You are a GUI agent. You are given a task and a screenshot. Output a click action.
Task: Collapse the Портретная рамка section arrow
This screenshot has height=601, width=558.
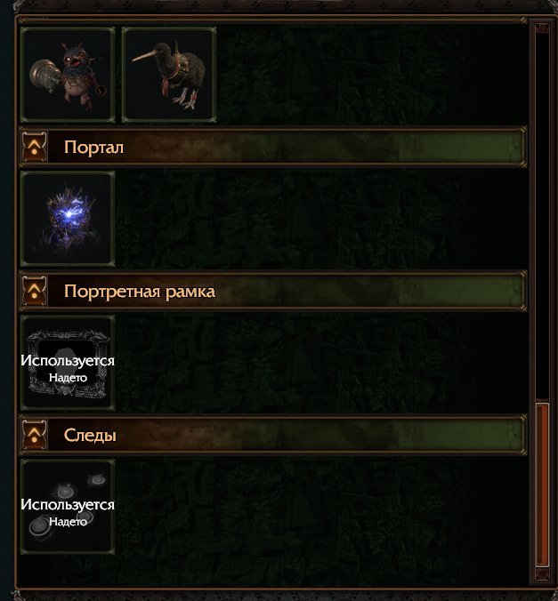tap(35, 292)
